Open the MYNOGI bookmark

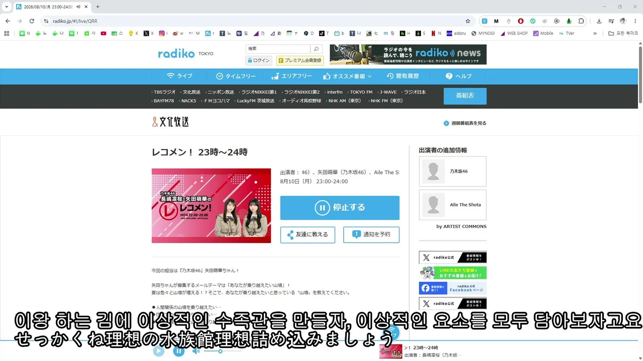(483, 34)
